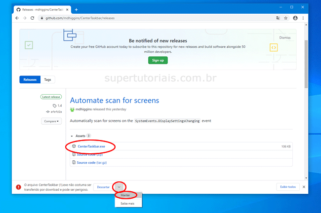Switch to the Tags tab
Viewport: 321px width, 213px height.
point(47,79)
